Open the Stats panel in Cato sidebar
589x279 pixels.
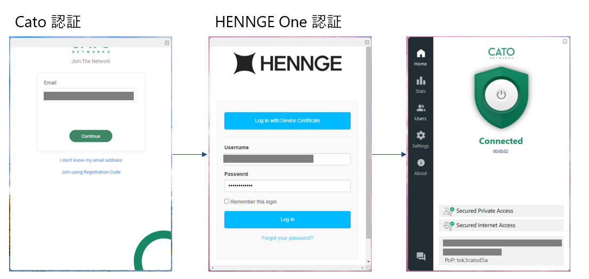coord(421,85)
